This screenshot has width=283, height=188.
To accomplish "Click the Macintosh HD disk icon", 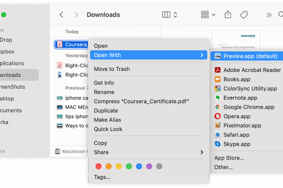I will coord(58,151).
